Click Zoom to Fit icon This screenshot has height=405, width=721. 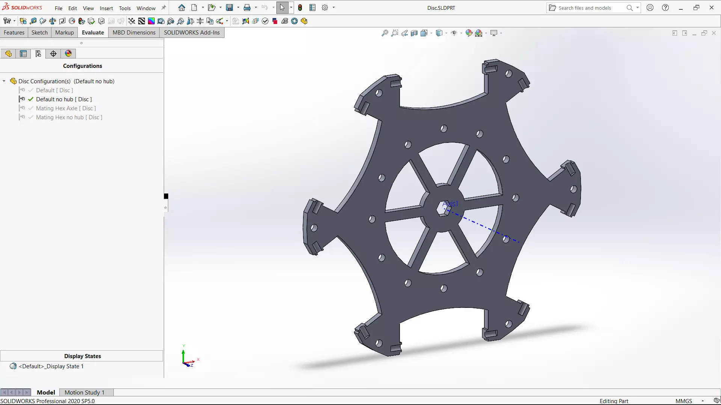point(385,33)
